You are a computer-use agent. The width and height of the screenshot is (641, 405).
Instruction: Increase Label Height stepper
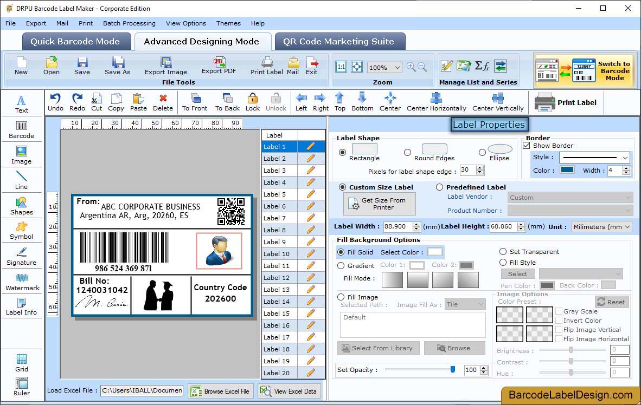click(521, 224)
